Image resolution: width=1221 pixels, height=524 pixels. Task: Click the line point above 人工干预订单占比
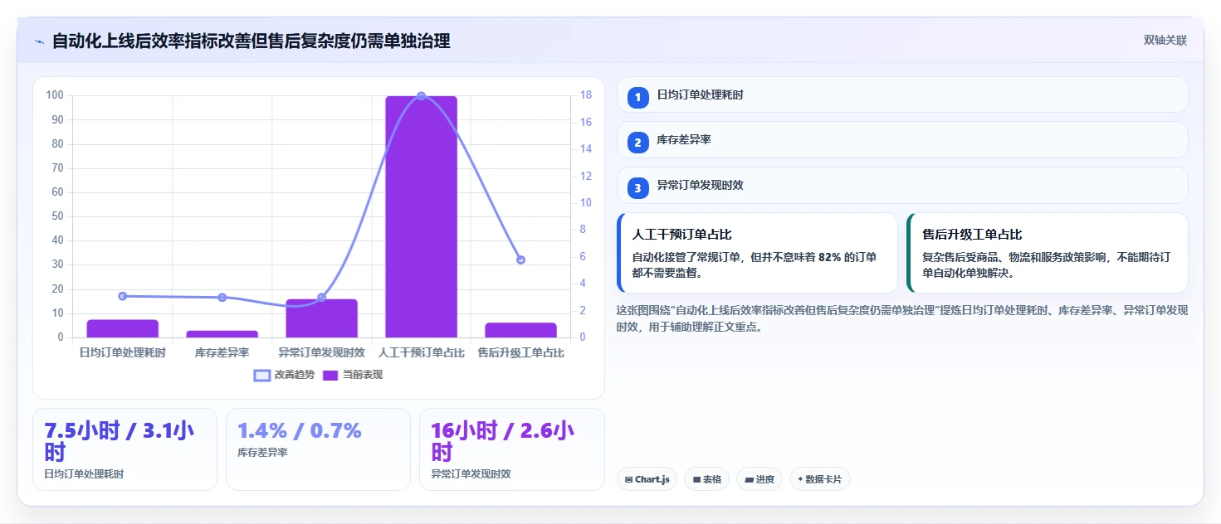(x=421, y=96)
